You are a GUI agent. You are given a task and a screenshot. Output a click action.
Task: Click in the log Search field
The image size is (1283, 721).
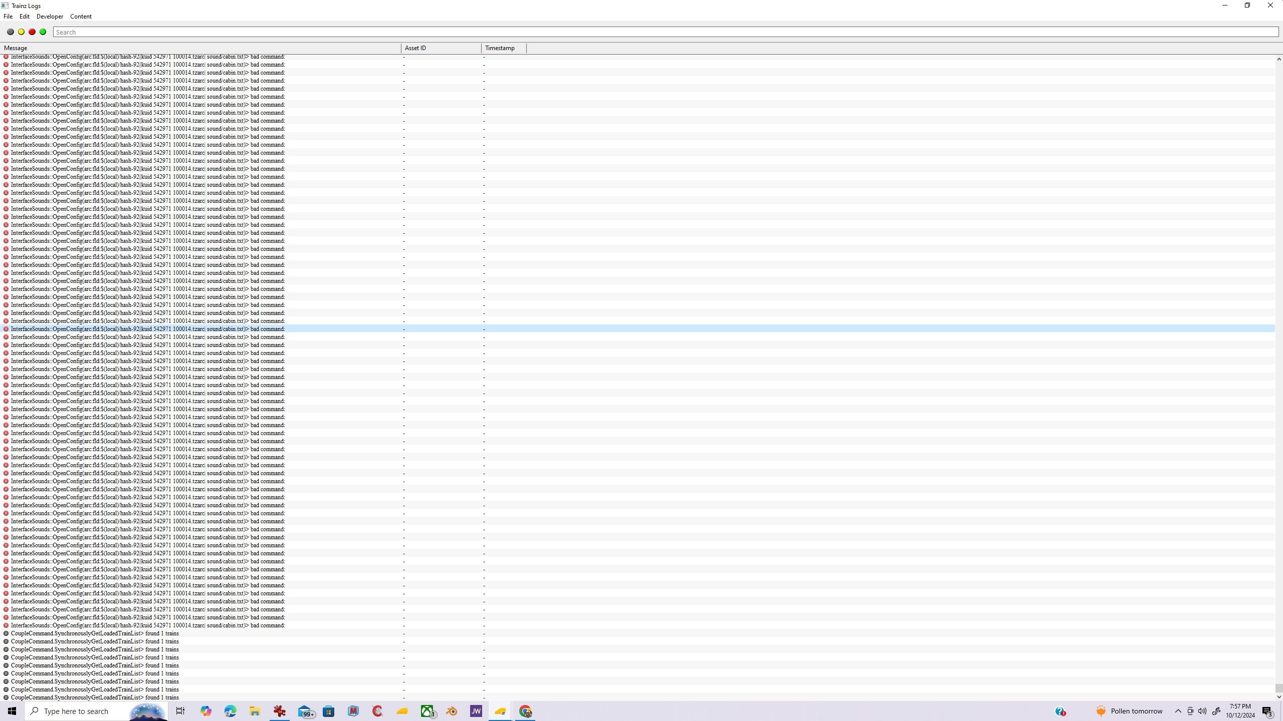[x=666, y=32]
